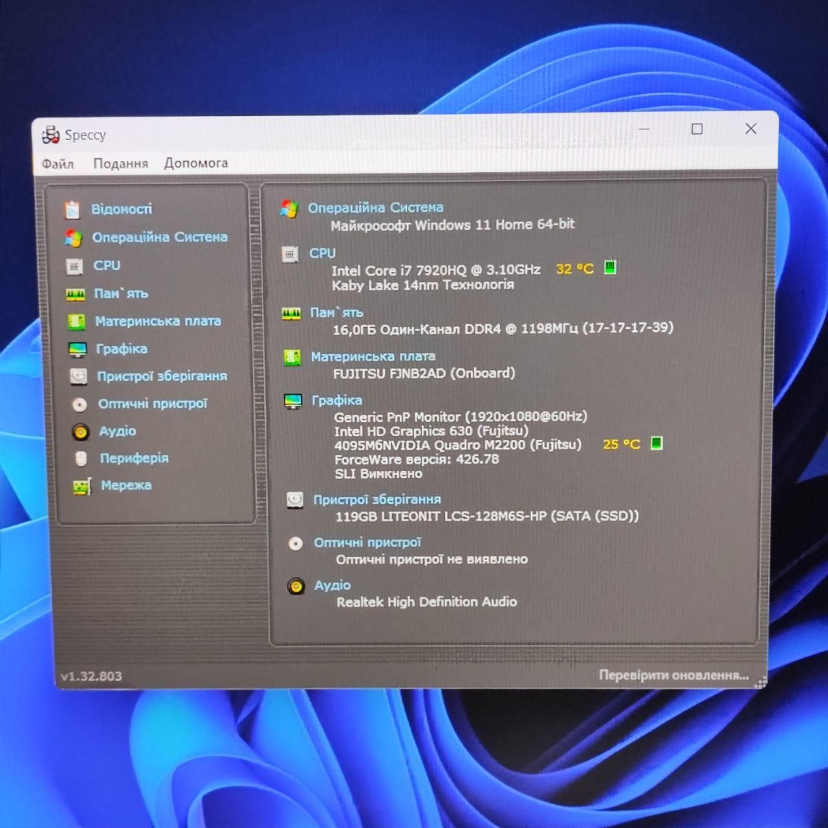Maximize the Speccy window

pyautogui.click(x=697, y=129)
